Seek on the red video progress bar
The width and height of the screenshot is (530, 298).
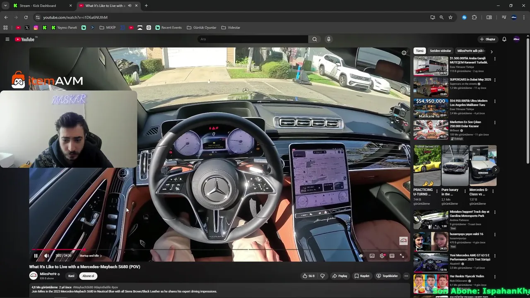[x=58, y=250]
